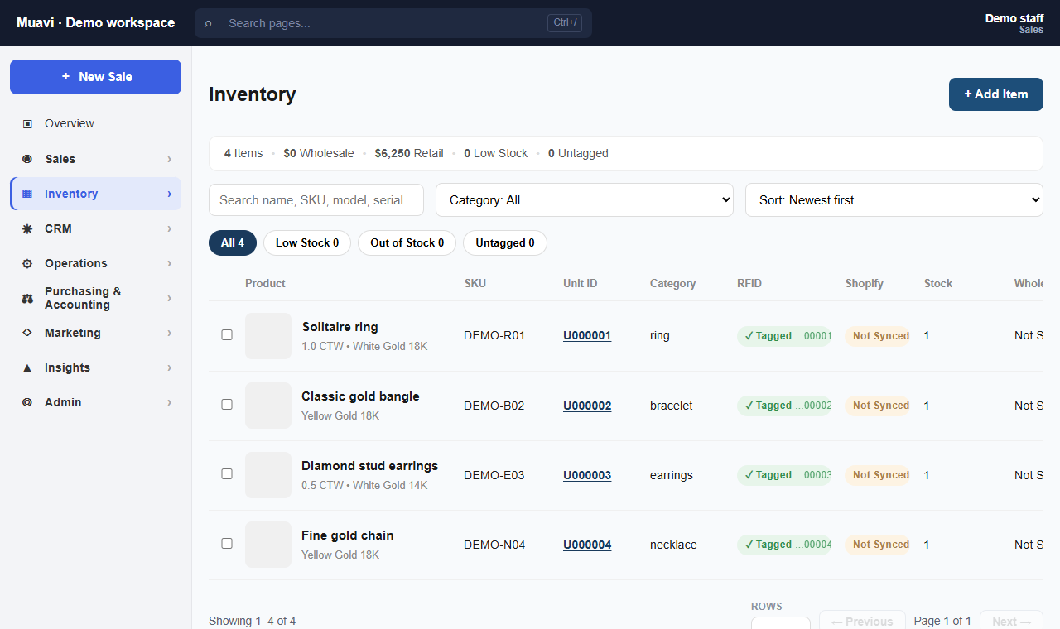The width and height of the screenshot is (1060, 629).
Task: Filter by Low Stock 0 pill
Action: (307, 243)
